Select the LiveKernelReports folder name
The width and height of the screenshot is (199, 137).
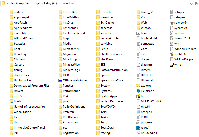click(75, 33)
